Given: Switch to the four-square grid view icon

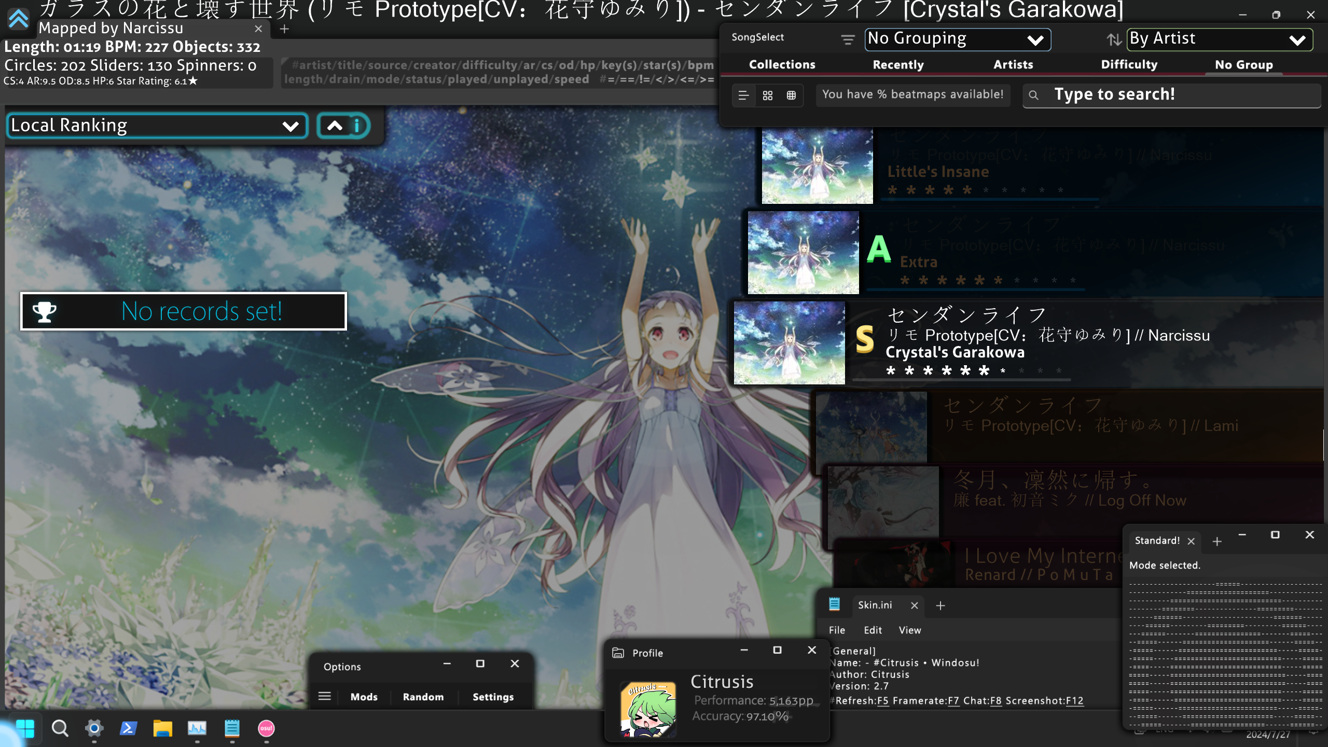Looking at the screenshot, I should coord(768,95).
